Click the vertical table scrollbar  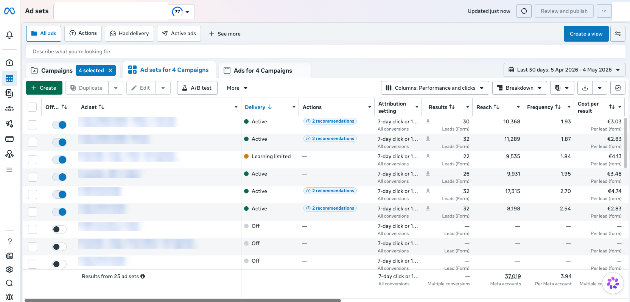(x=625, y=143)
